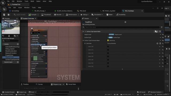
Task: Click the first icon below the preview
Action: coord(3,36)
